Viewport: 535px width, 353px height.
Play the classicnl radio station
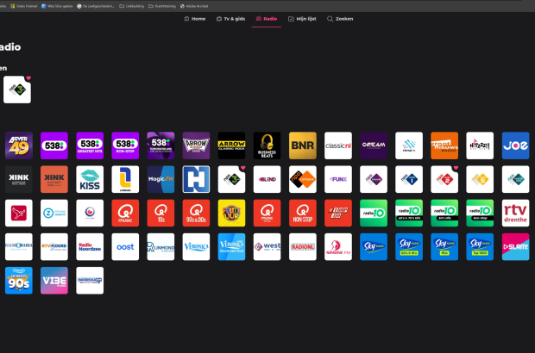click(x=337, y=146)
